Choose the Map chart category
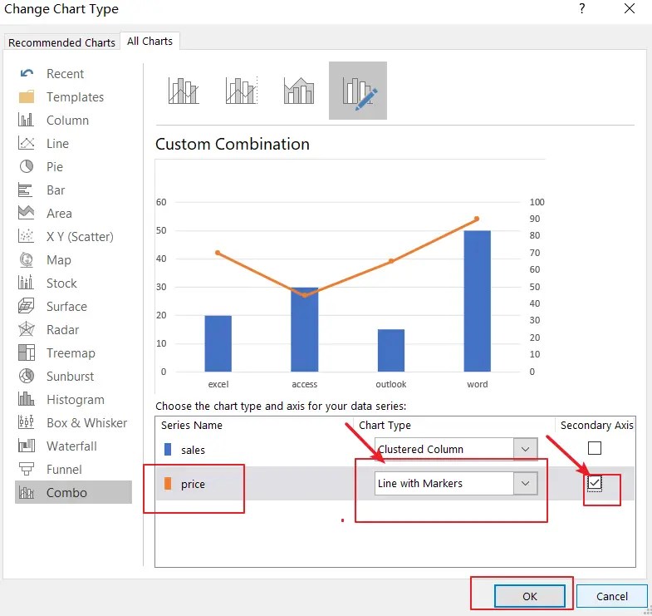Screen dimensions: 652x616 click(59, 260)
